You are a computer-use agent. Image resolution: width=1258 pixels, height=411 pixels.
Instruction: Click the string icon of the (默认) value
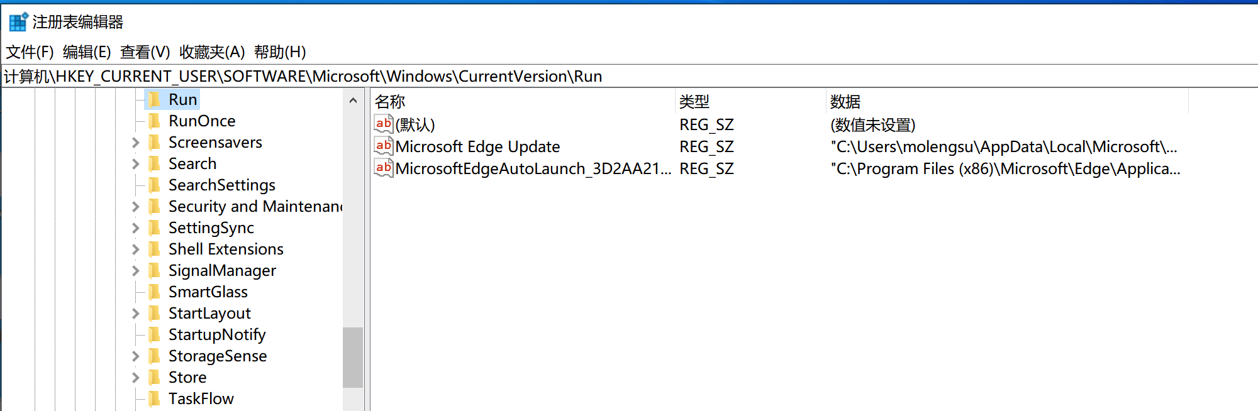383,124
